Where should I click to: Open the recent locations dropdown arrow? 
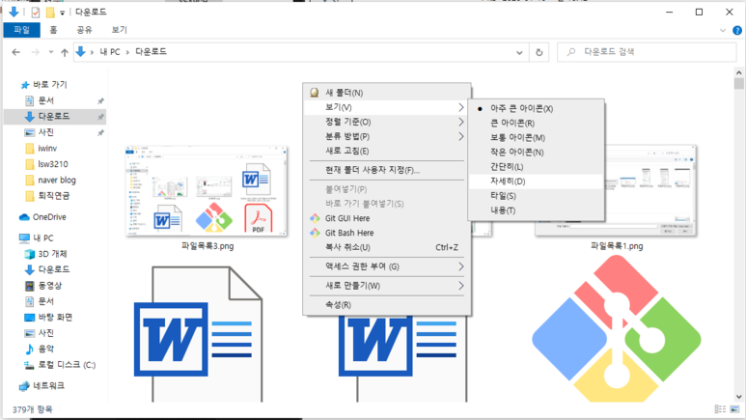tap(51, 52)
